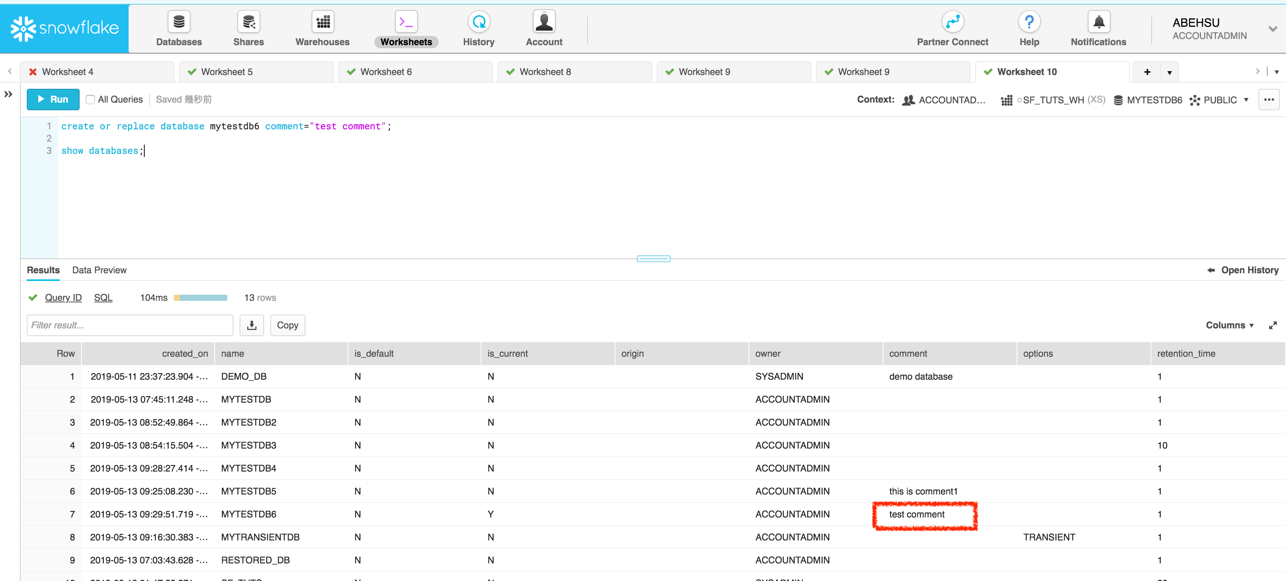Close Worksheet 4 red X icon
Image resolution: width=1286 pixels, height=581 pixels.
click(x=33, y=72)
